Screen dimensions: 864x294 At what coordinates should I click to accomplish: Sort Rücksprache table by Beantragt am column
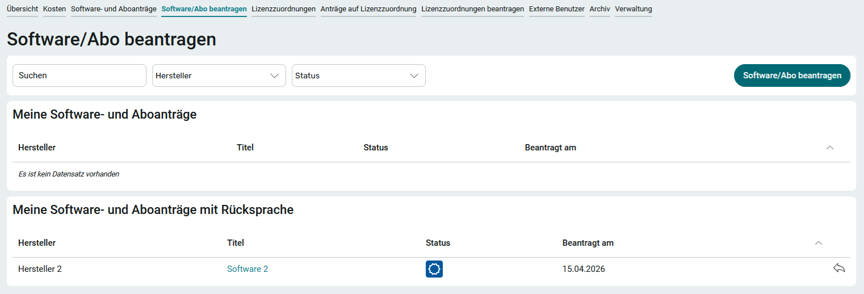pos(588,243)
